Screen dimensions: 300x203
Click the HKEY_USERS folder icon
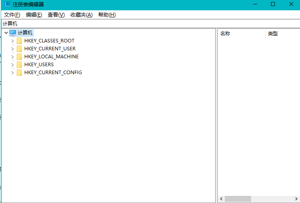[x=19, y=65]
